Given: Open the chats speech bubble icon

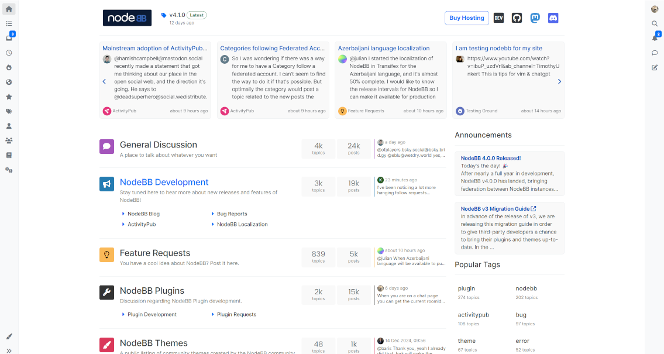Looking at the screenshot, I should pos(655,53).
